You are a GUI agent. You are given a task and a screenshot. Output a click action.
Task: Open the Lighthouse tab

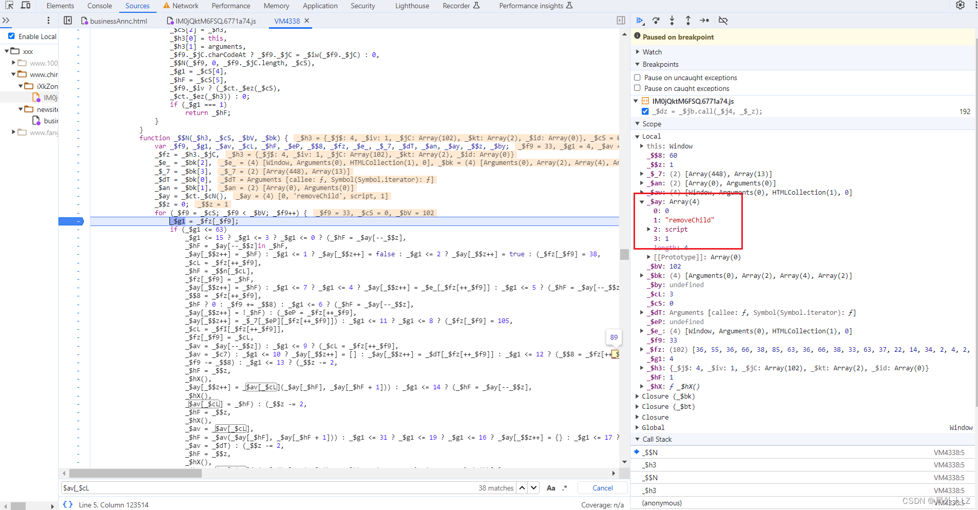click(x=412, y=6)
